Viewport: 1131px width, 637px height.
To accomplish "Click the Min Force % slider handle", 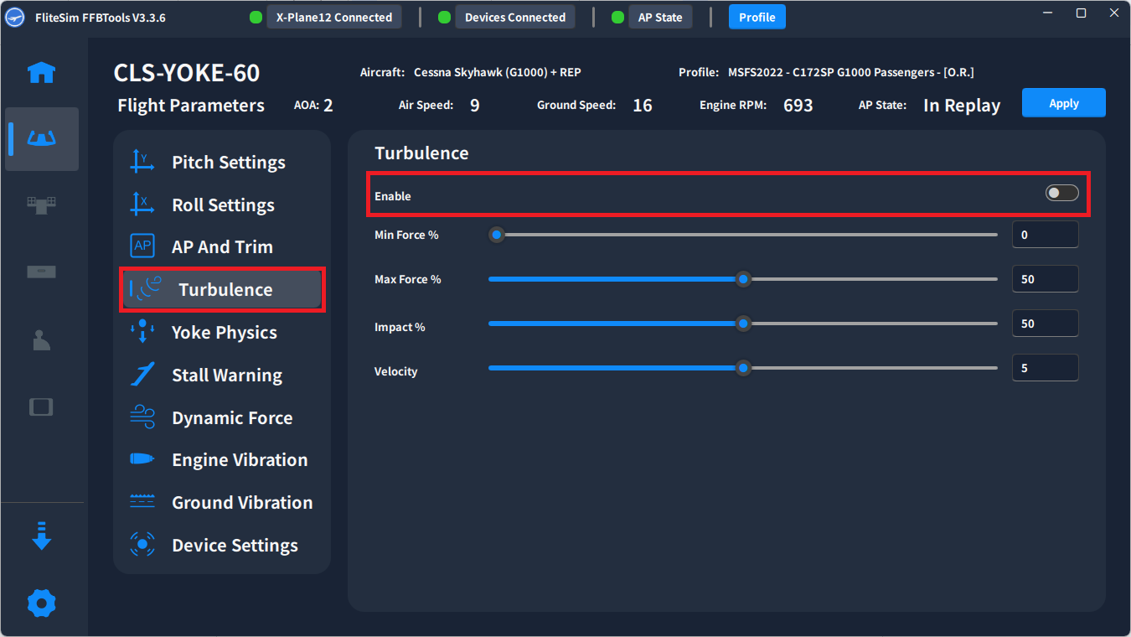I will tap(497, 235).
